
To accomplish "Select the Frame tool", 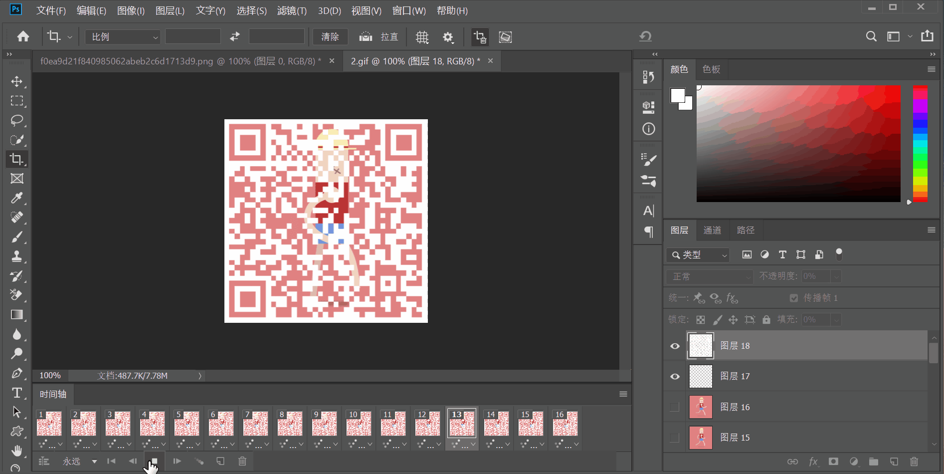I will 17,179.
